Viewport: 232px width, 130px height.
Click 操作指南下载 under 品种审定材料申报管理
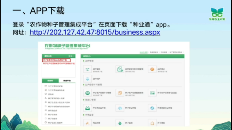click(130, 72)
